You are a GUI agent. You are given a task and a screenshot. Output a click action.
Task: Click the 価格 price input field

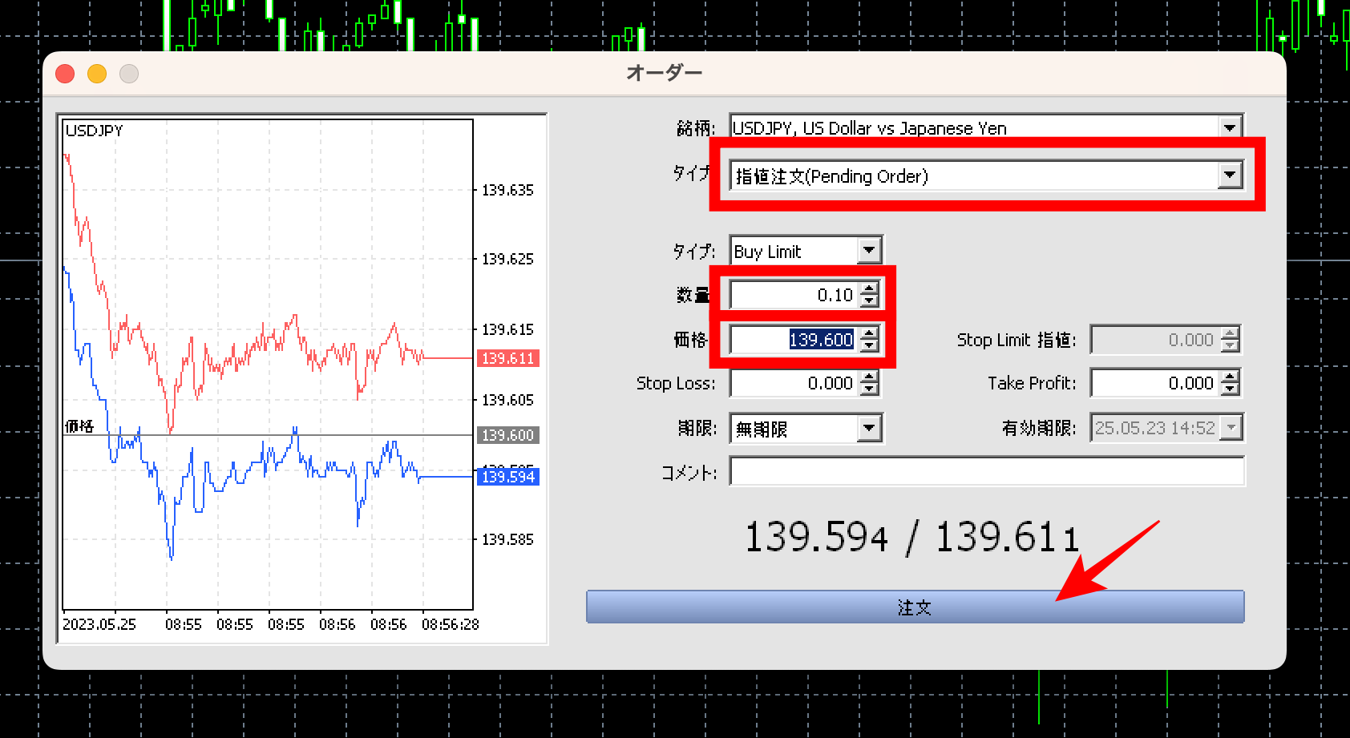click(794, 340)
